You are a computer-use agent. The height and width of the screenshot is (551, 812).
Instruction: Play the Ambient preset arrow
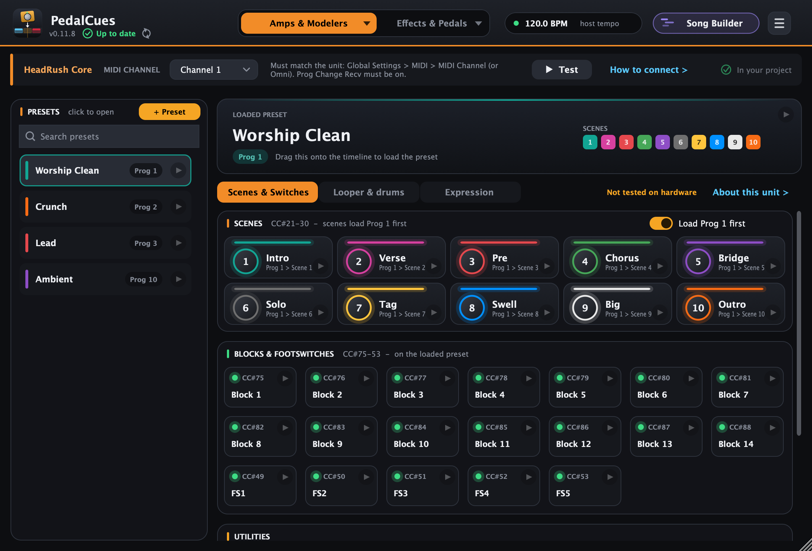(x=178, y=279)
